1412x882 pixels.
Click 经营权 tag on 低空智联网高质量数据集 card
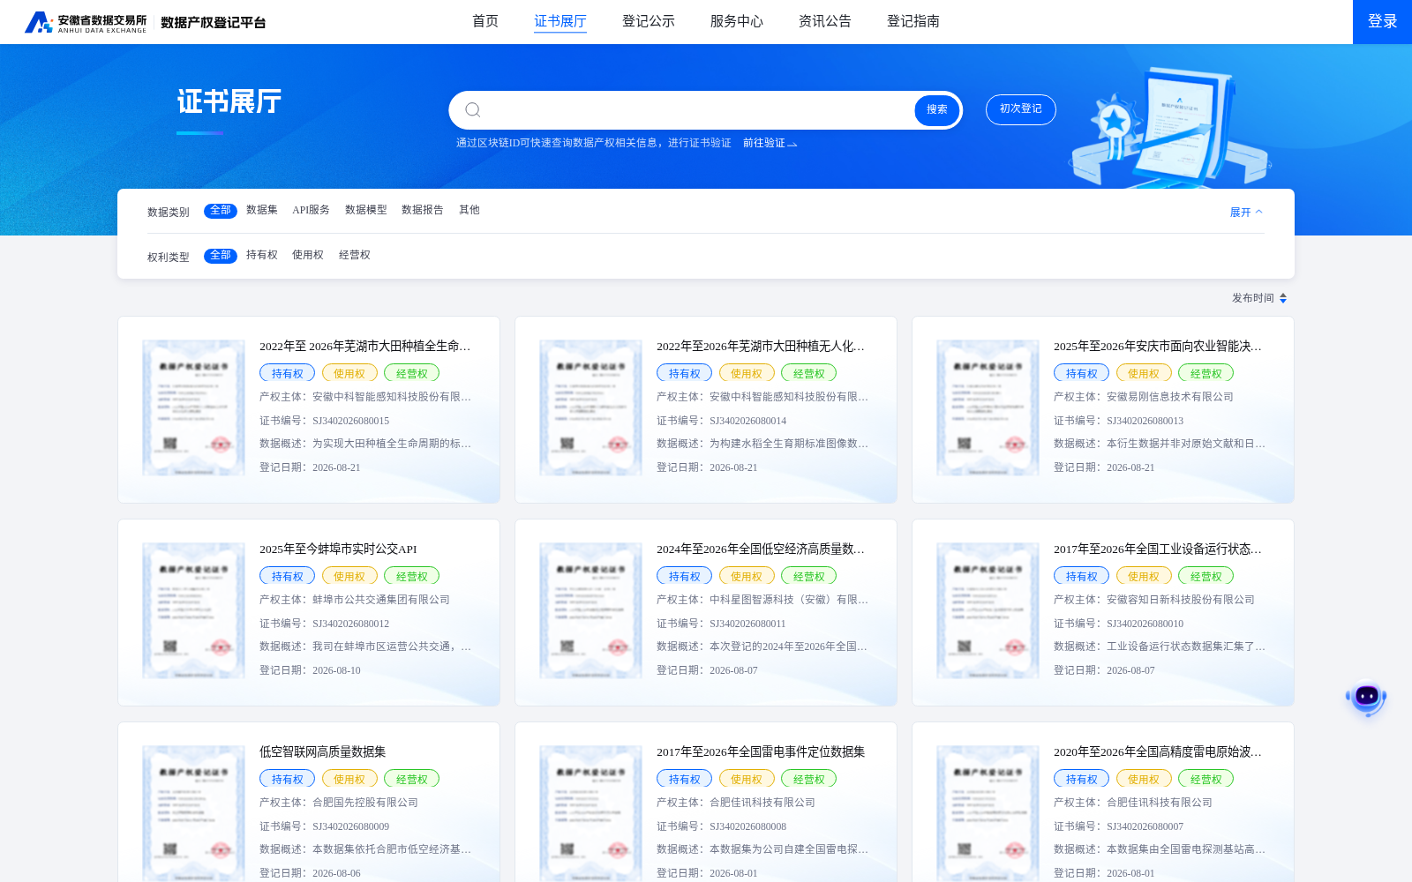click(412, 779)
